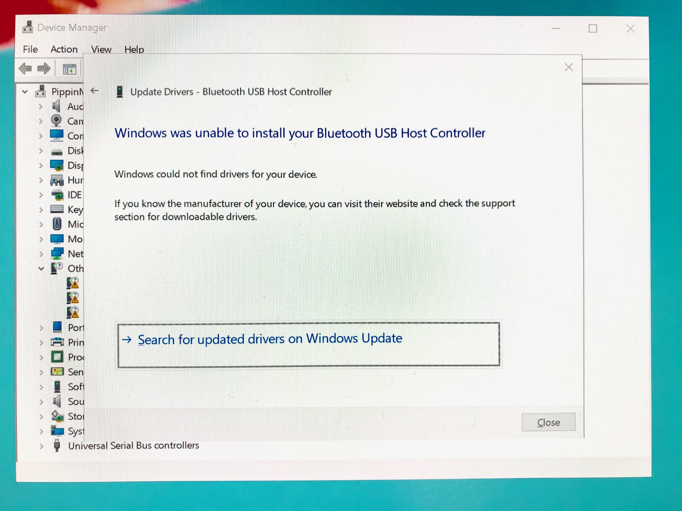Click the wizard's back arrow

pos(94,91)
